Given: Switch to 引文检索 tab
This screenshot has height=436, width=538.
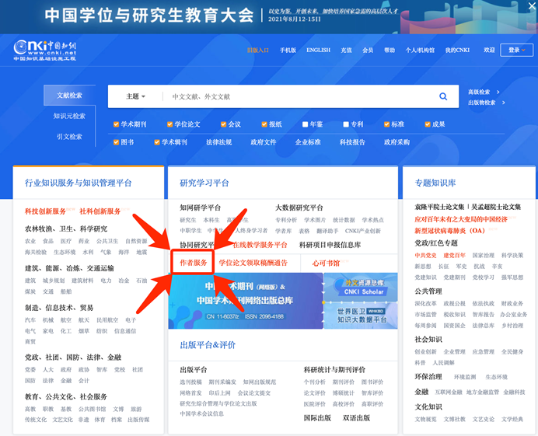Looking at the screenshot, I should (x=69, y=137).
